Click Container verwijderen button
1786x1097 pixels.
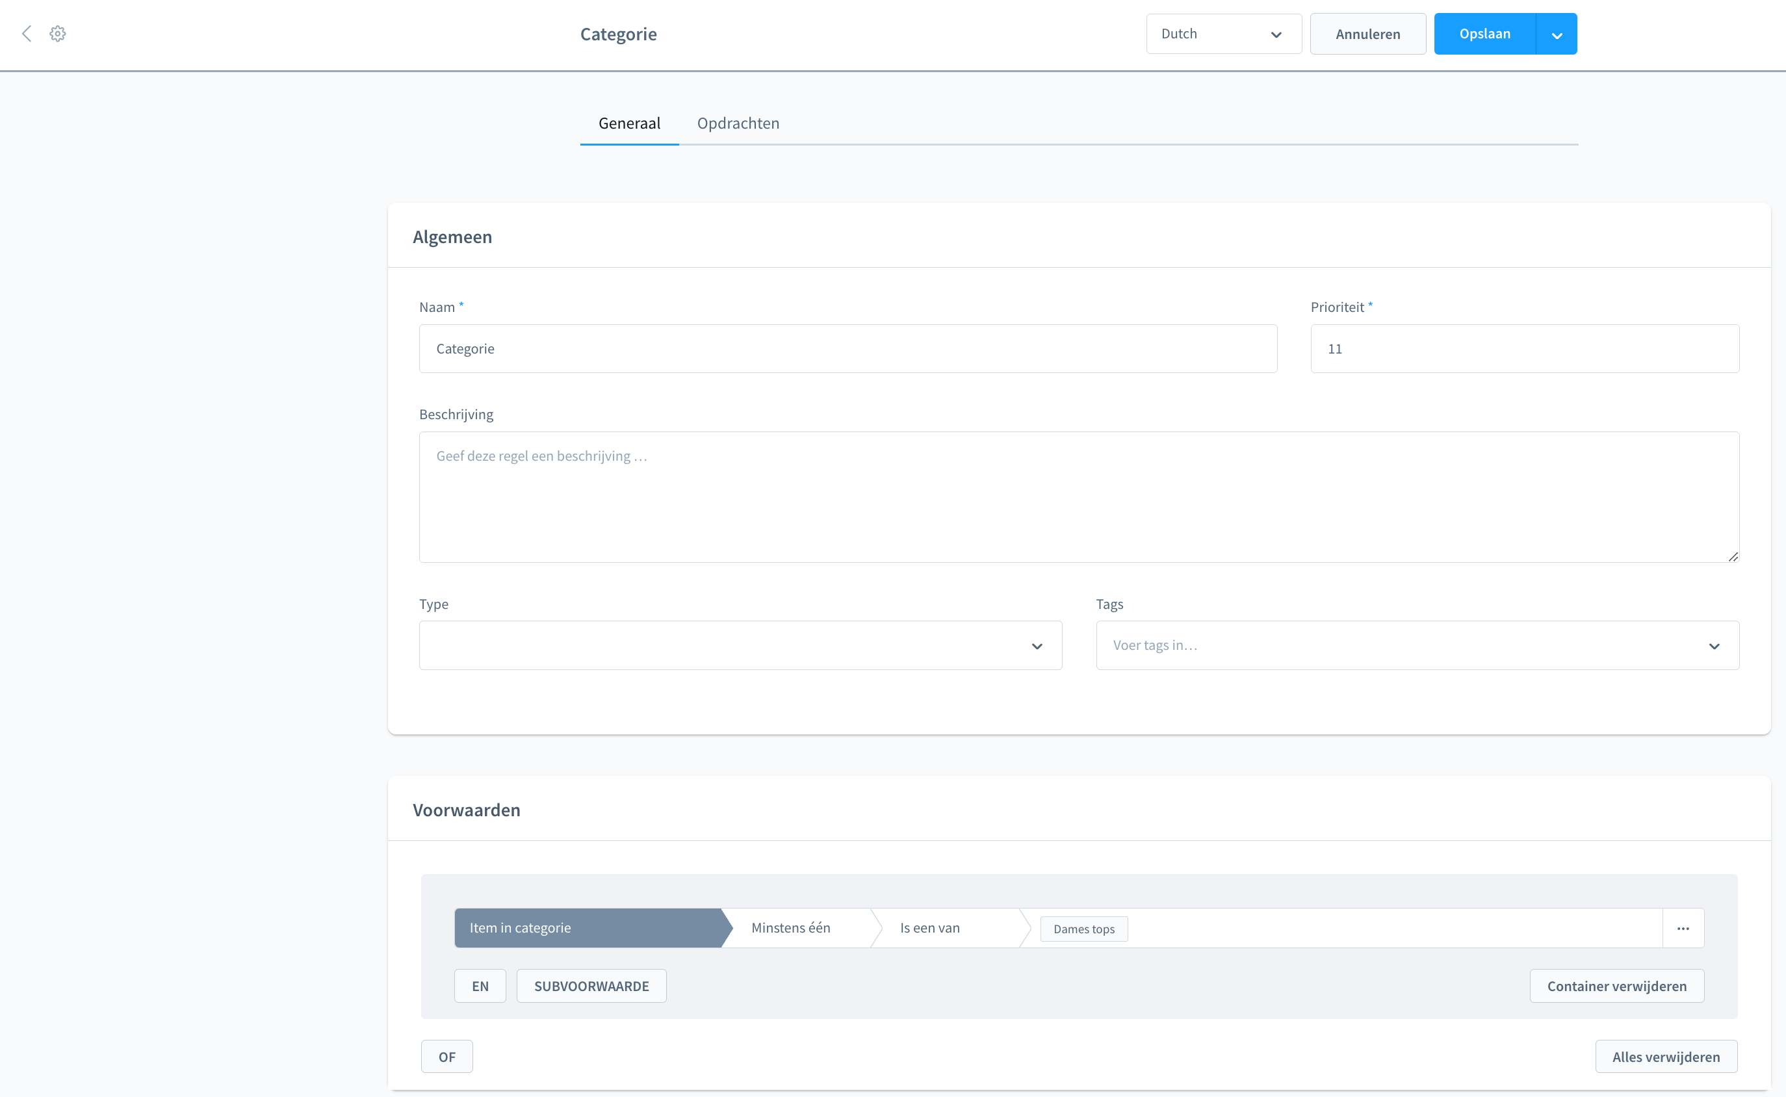(1616, 986)
